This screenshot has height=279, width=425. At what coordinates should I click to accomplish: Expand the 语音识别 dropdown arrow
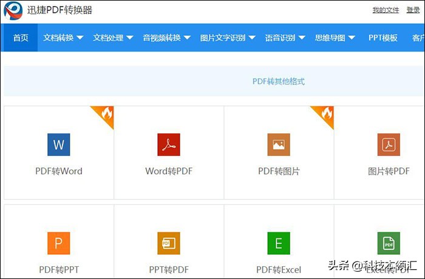(x=302, y=38)
